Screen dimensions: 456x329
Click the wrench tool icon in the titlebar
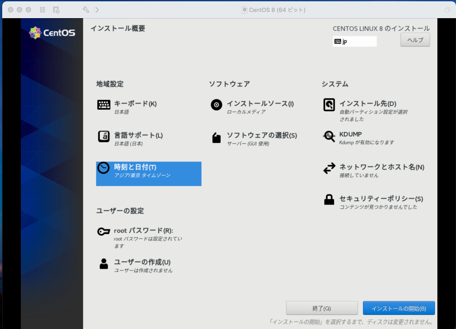pyautogui.click(x=86, y=9)
